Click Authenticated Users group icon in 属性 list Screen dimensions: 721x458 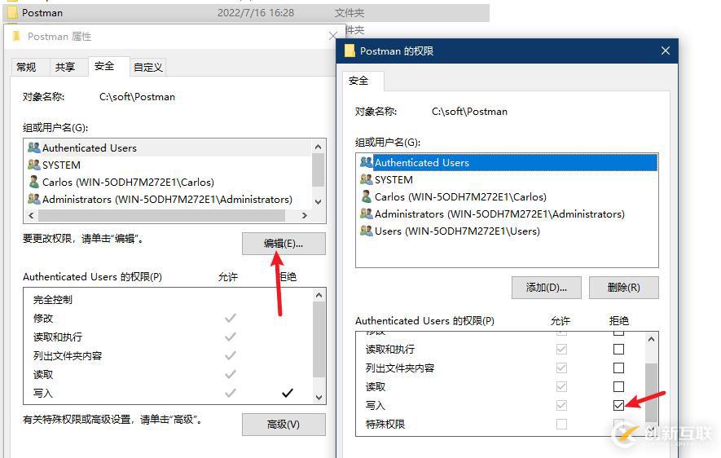[34, 148]
